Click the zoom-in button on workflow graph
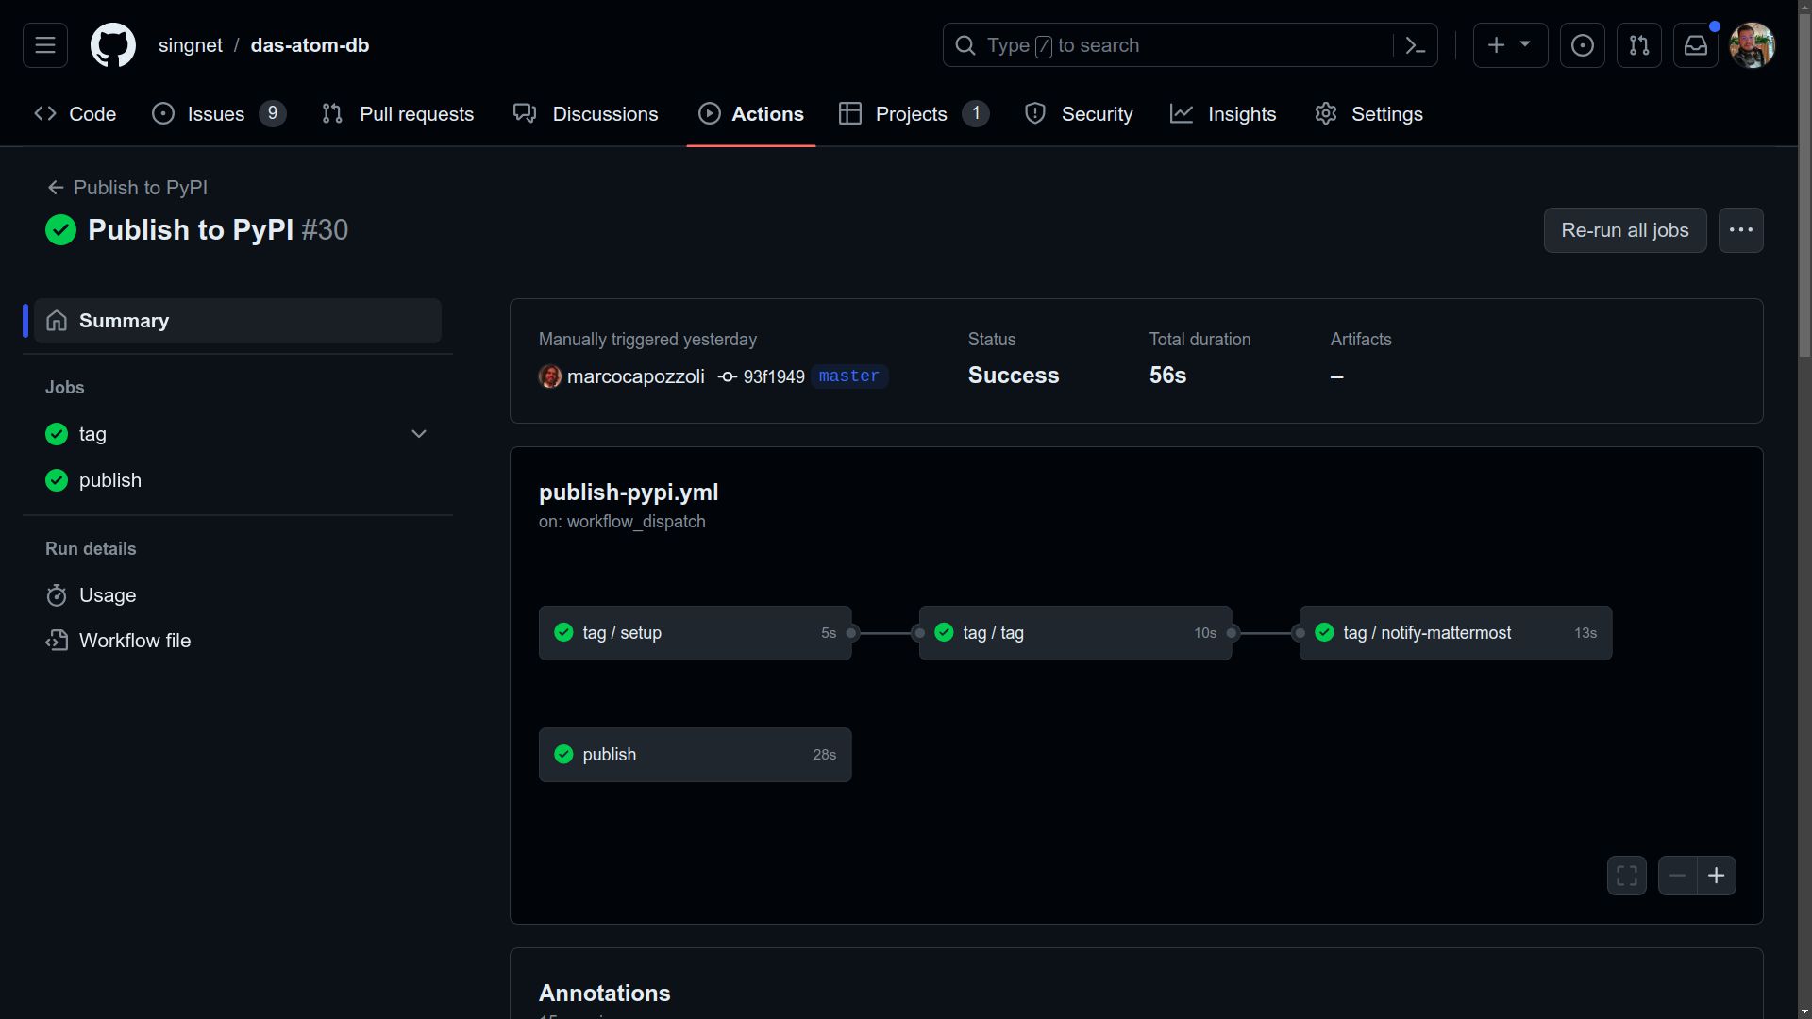Viewport: 1812px width, 1019px height. click(x=1715, y=875)
